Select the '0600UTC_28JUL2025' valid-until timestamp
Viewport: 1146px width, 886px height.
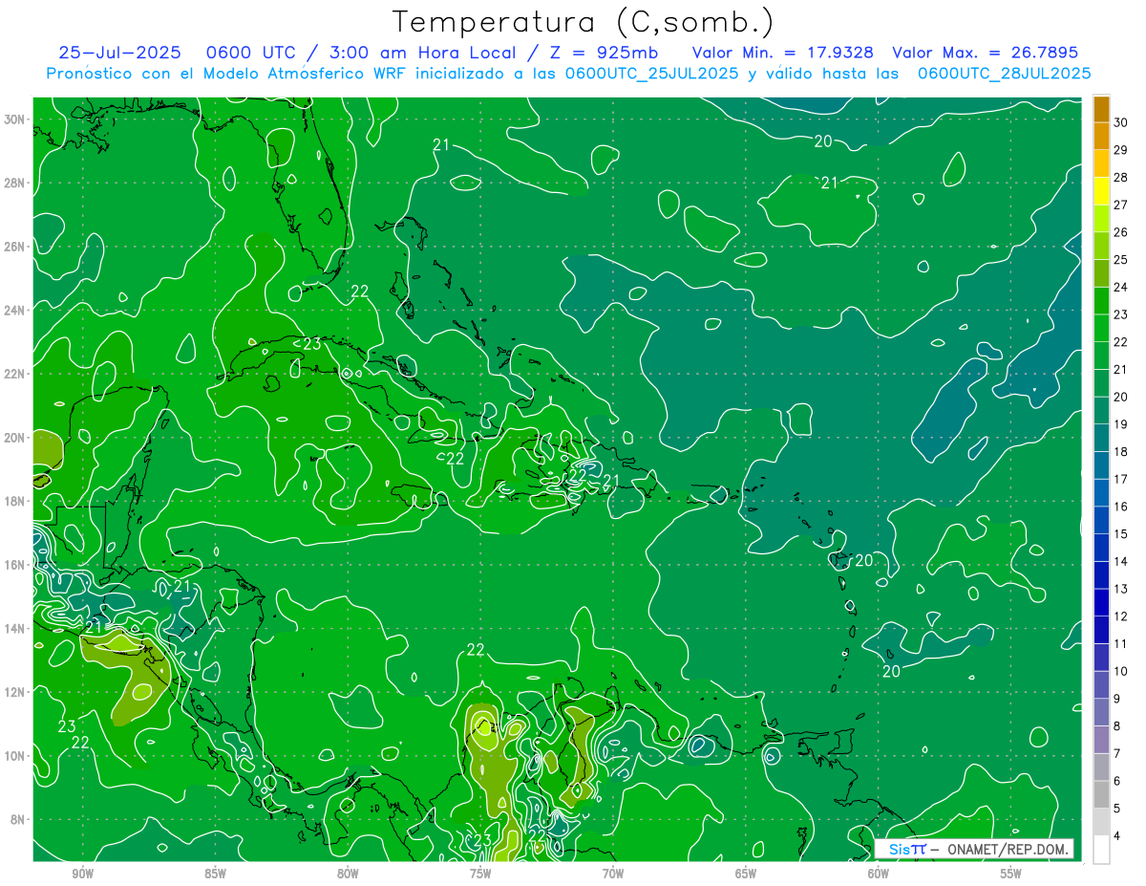point(1005,74)
